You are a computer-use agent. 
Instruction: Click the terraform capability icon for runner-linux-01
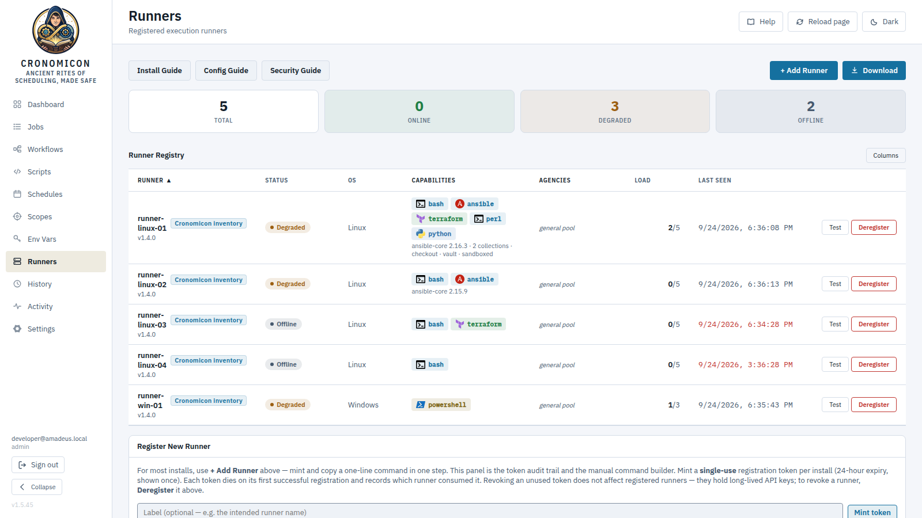tap(421, 219)
